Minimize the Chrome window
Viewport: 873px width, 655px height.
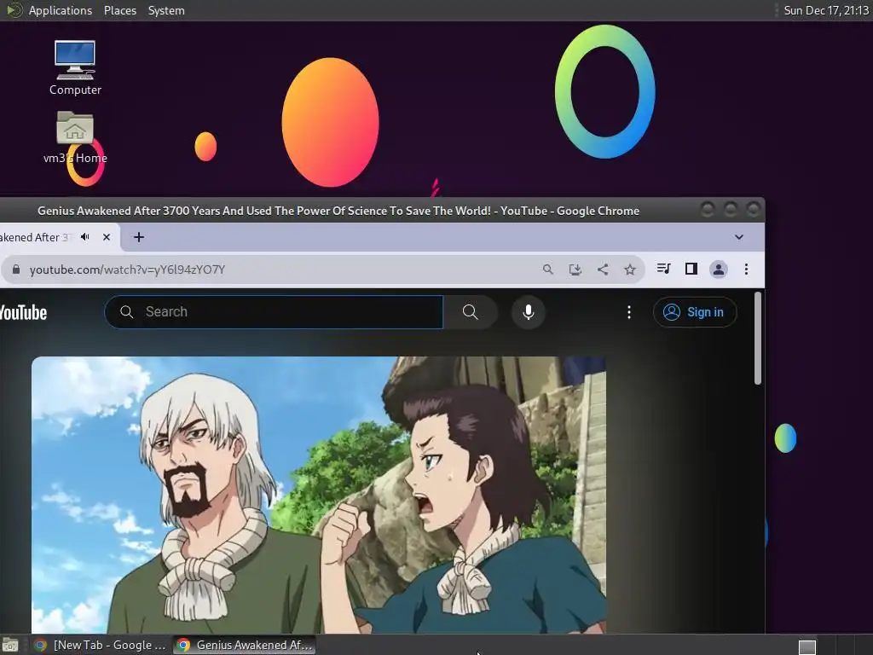[x=708, y=210]
